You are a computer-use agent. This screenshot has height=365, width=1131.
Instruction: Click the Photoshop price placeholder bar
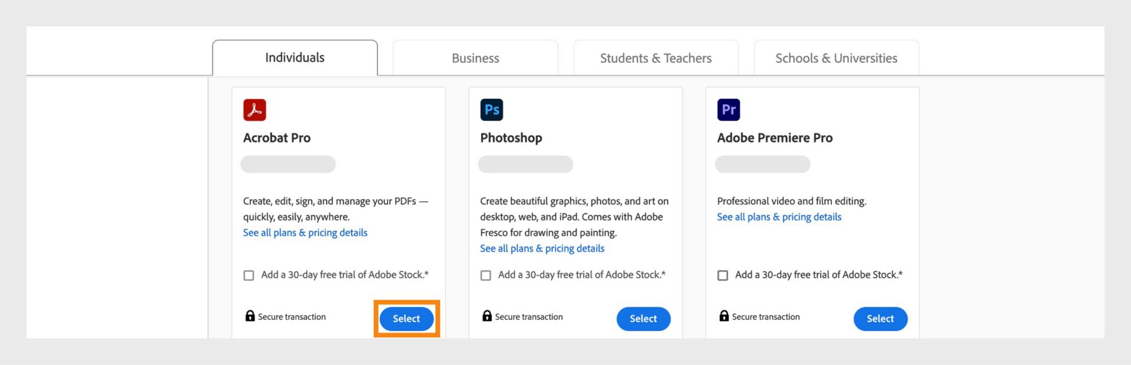click(525, 164)
